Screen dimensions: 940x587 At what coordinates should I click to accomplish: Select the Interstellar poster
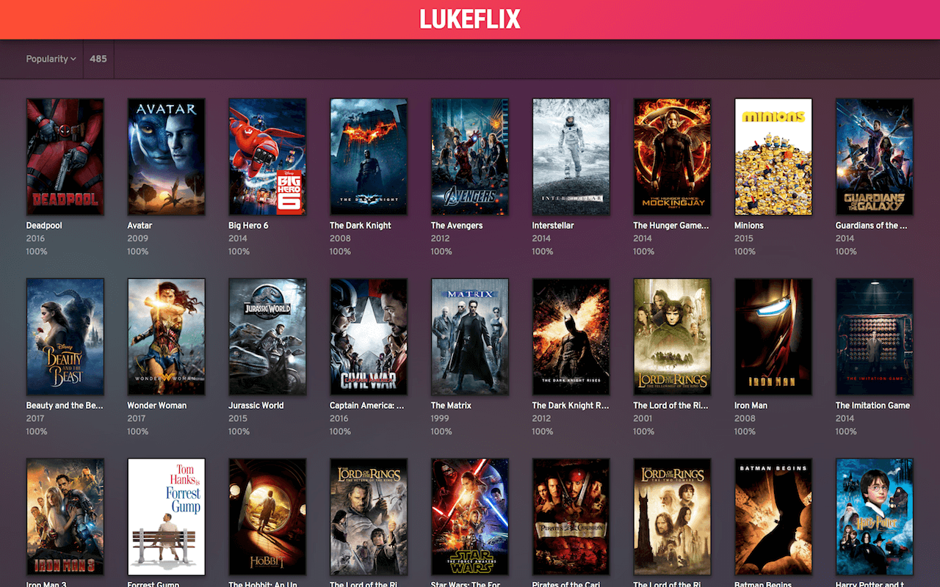571,156
